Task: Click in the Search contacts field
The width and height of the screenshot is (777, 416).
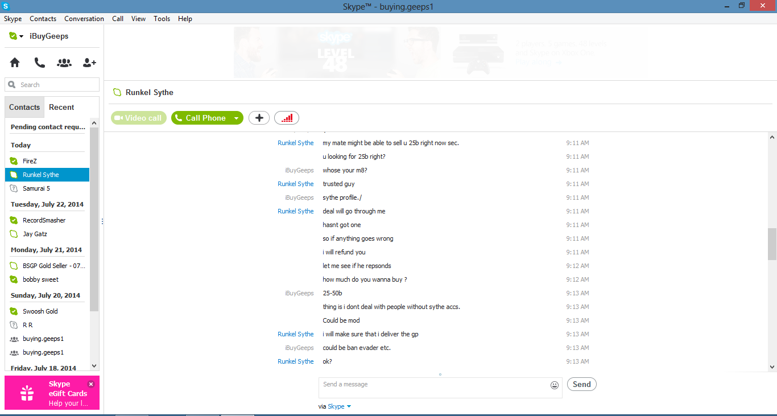Action: tap(52, 85)
